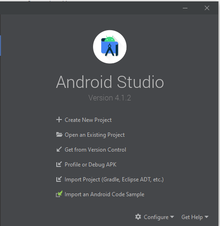Image resolution: width=220 pixels, height=226 pixels.
Task: Choose Import Project (Gradle, Eclipse ADT, etc.)
Action: click(114, 179)
